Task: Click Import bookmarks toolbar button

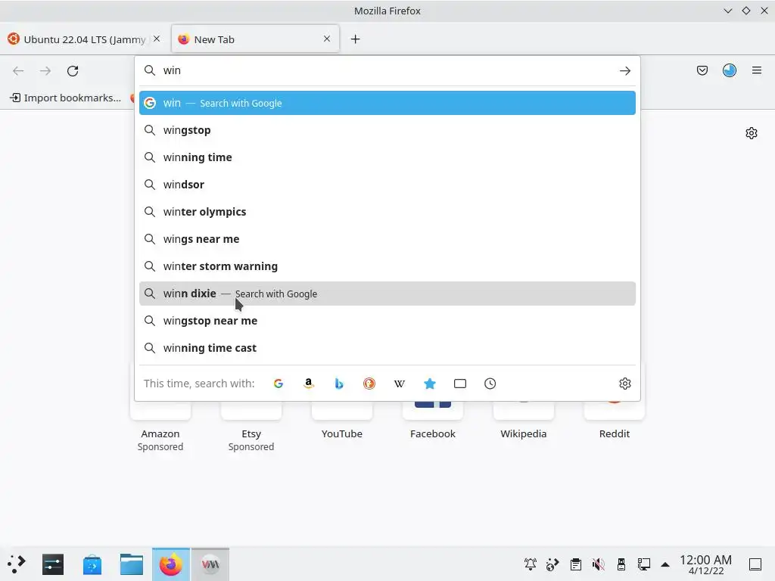Action: (65, 98)
